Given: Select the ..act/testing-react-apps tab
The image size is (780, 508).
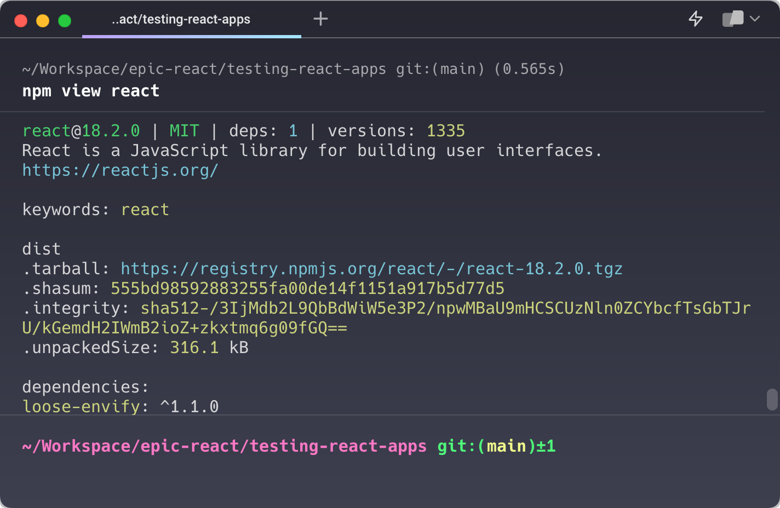Looking at the screenshot, I should click(181, 20).
